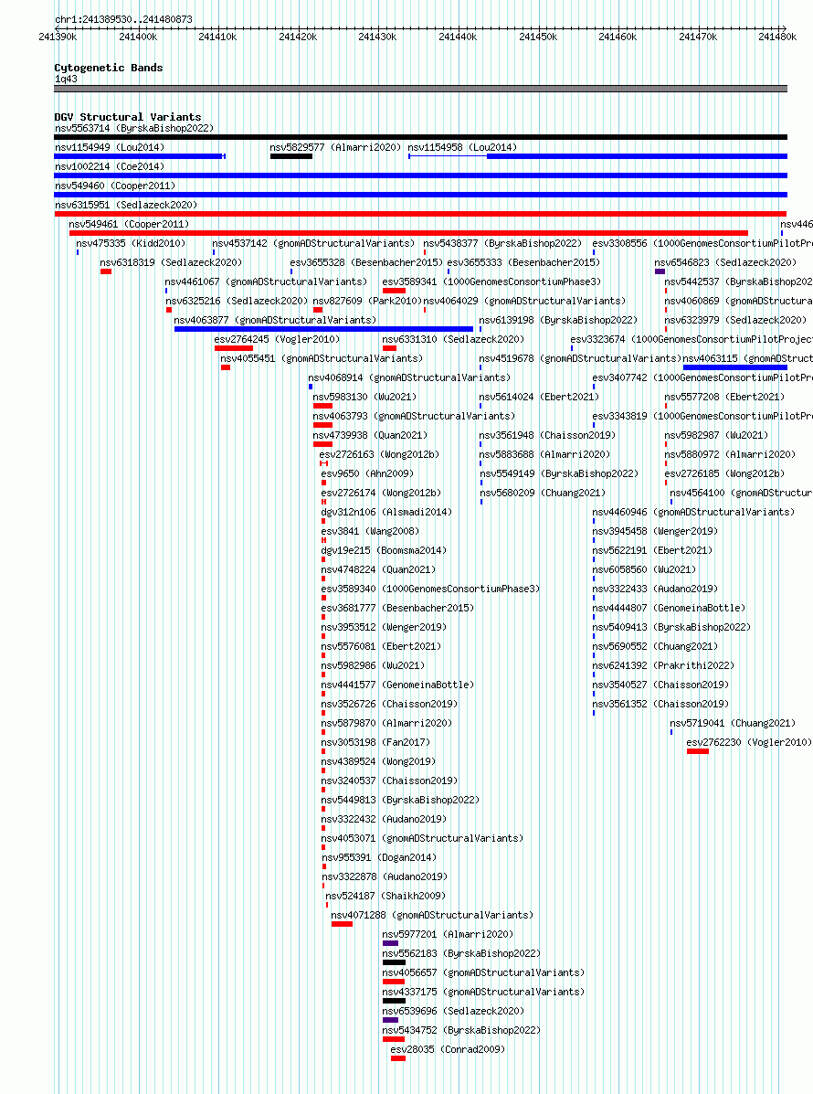Click the purple bar under nsv6546823
The image size is (813, 1094).
coord(660,271)
